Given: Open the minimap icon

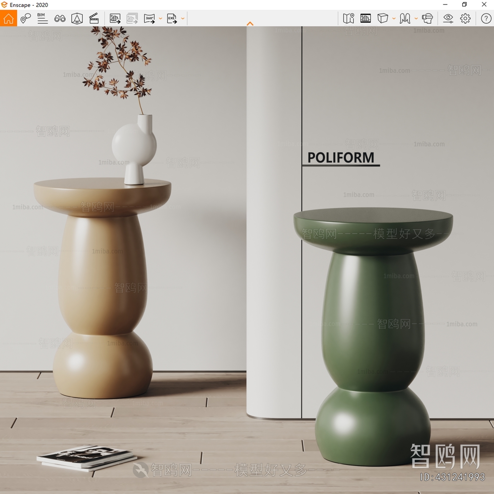Looking at the screenshot, I should click(349, 19).
